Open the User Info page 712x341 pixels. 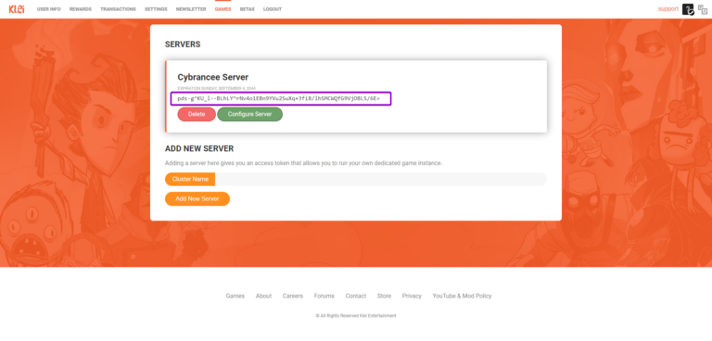point(48,9)
